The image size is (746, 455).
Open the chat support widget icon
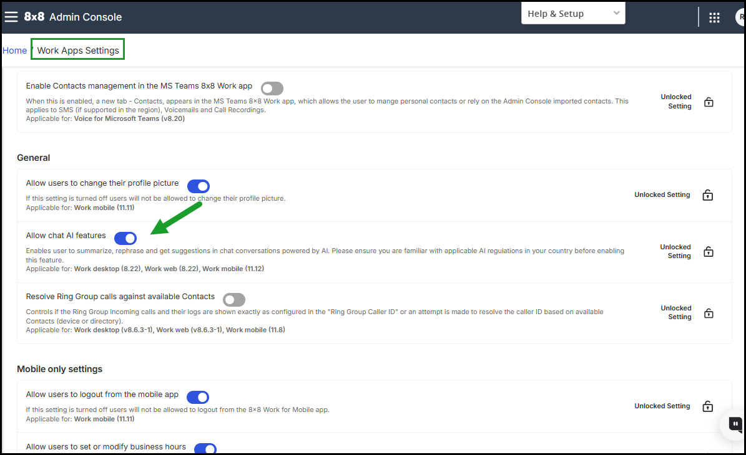click(x=735, y=424)
